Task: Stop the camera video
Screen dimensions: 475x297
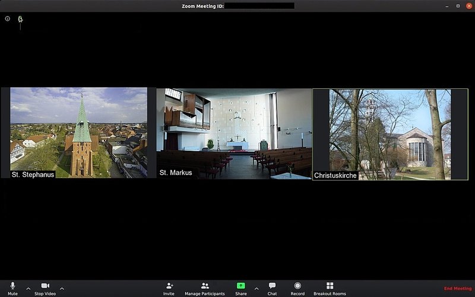Action: coord(45,288)
